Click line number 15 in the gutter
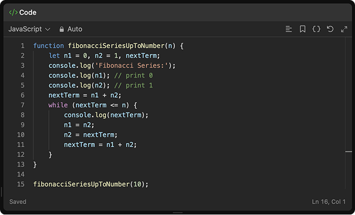Screen dimensions: 355x215 click(x=21, y=184)
